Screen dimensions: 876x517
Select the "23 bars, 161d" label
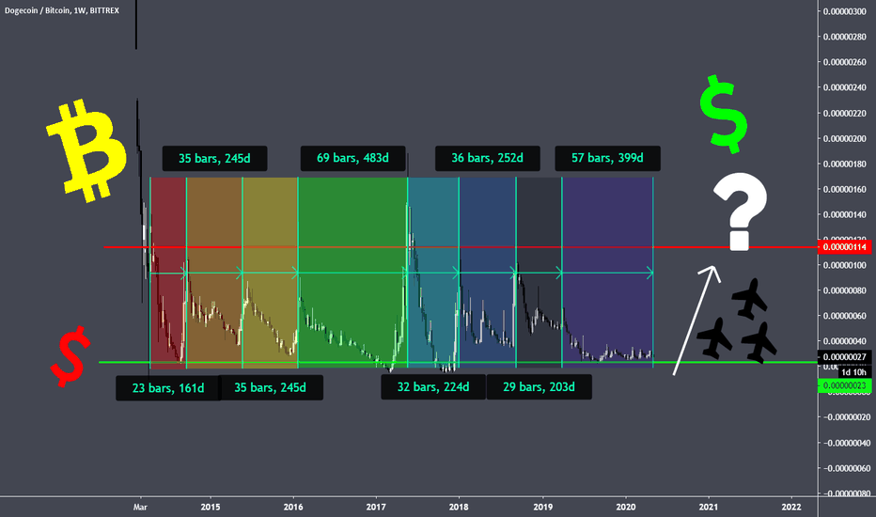tap(168, 388)
